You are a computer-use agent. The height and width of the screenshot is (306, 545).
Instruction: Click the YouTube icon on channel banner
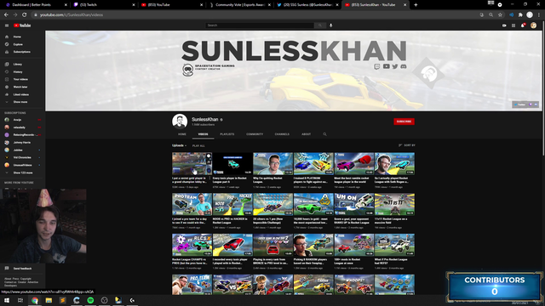386,66
